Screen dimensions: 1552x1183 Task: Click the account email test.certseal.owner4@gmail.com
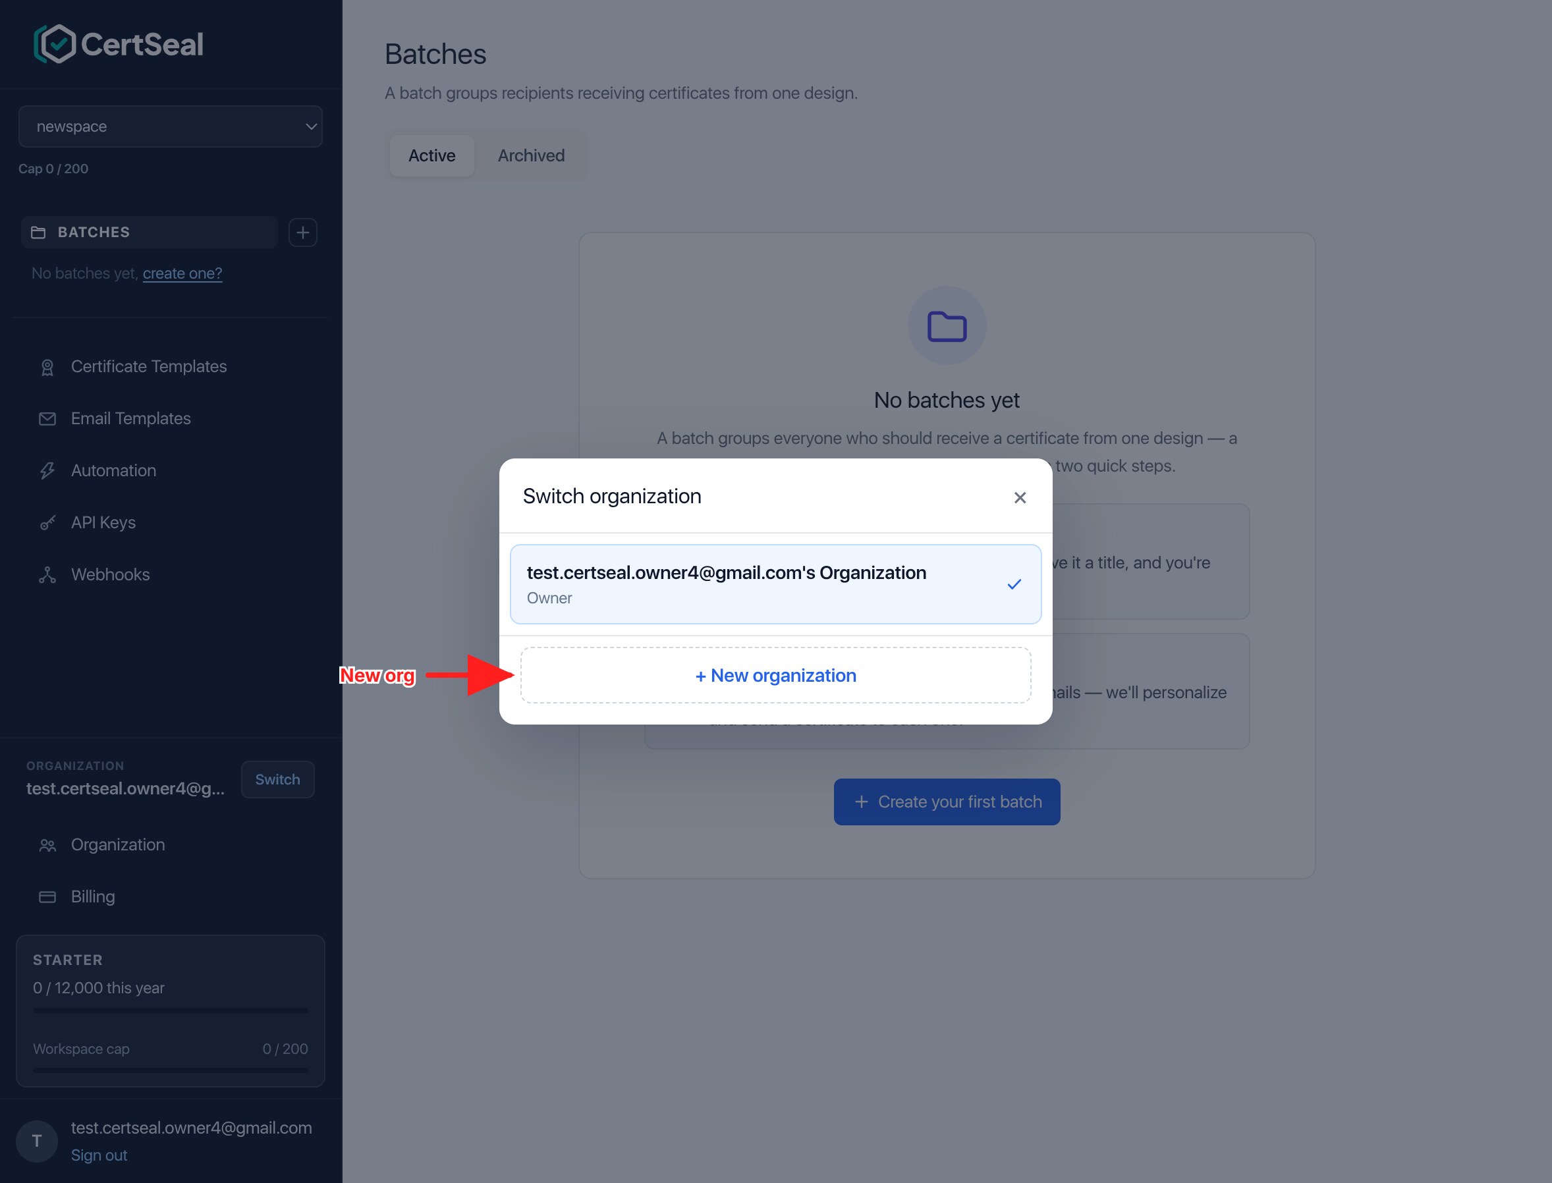pos(192,1128)
